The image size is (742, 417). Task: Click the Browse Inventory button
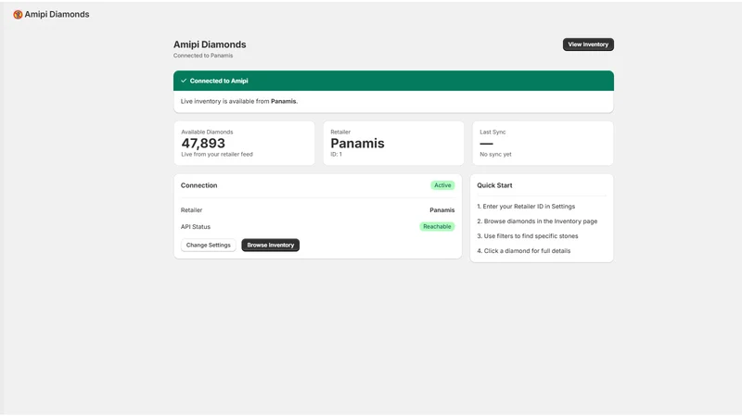pos(270,245)
